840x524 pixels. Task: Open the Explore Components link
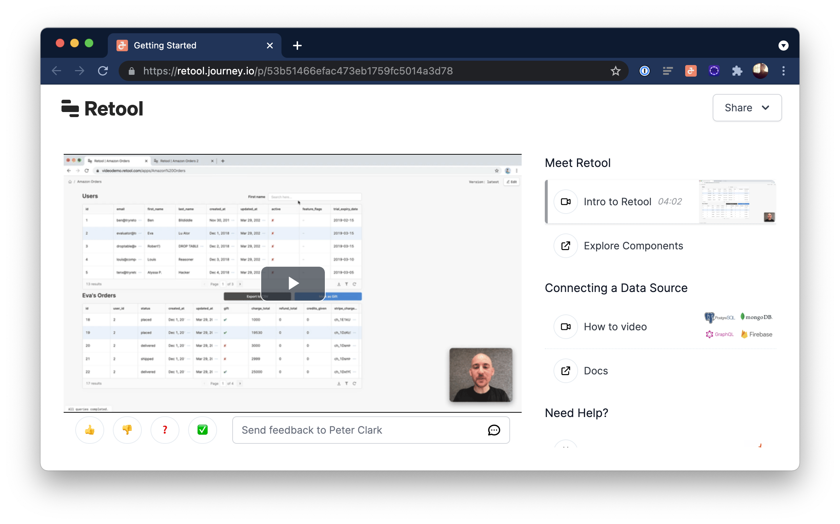[633, 246]
